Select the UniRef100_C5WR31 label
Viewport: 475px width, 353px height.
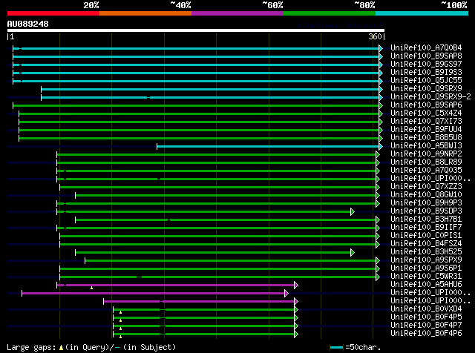(426, 277)
